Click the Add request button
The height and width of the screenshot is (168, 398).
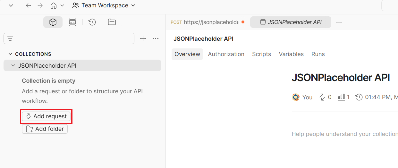[46, 116]
